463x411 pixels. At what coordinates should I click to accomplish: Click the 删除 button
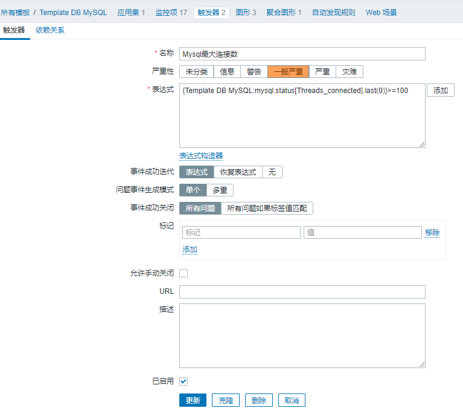pos(259,400)
